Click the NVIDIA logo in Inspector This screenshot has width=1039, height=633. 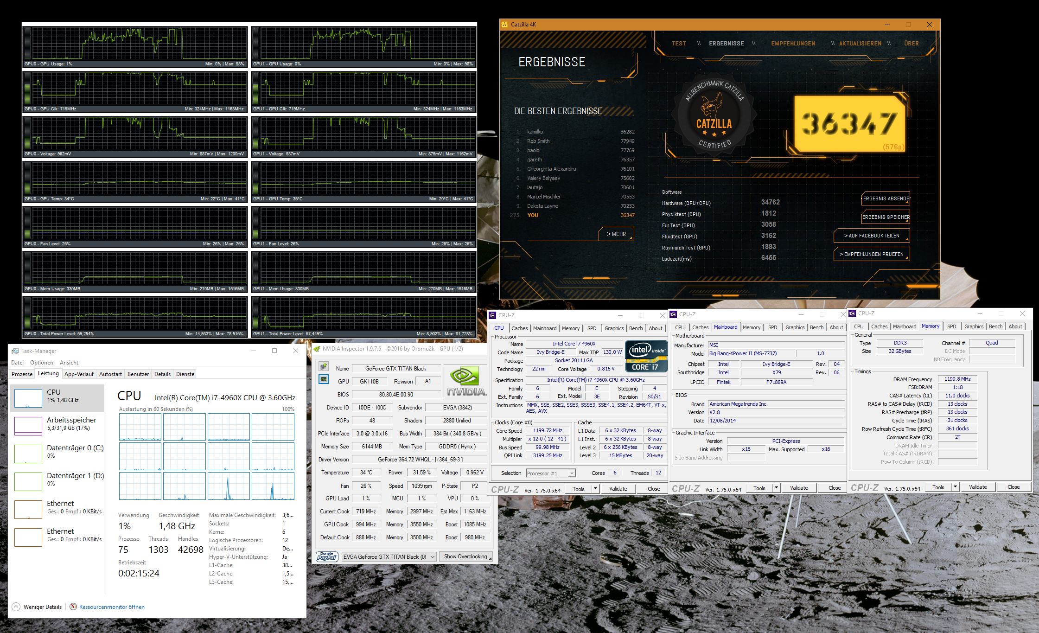(465, 381)
